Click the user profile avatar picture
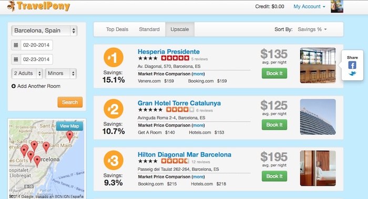Screen dimensions: 368x199 click(x=337, y=6)
